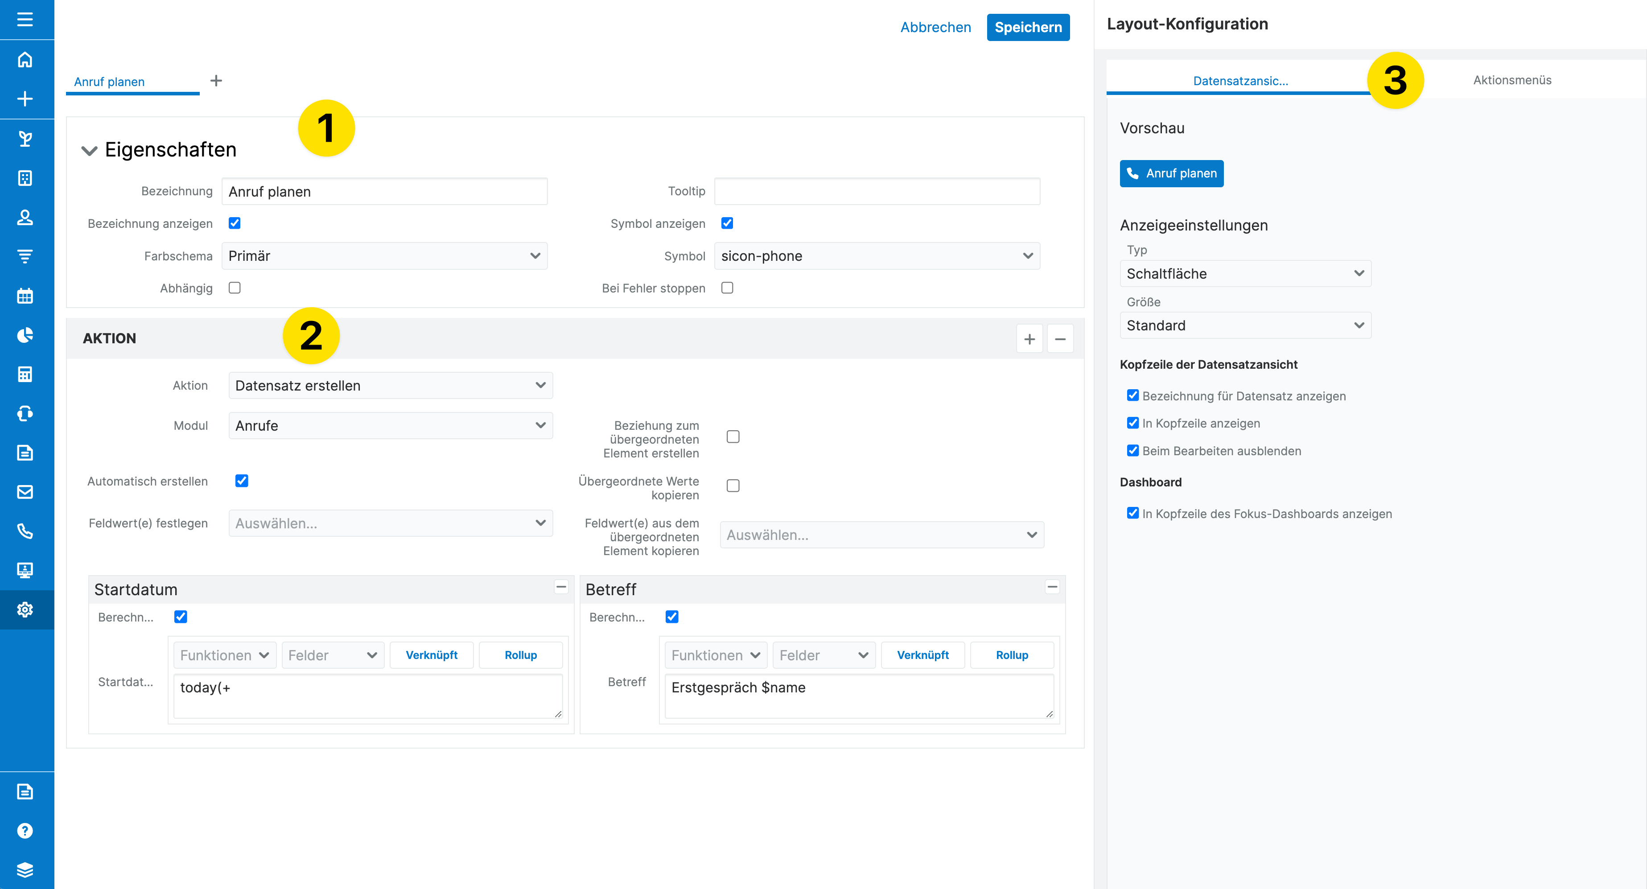Open the monitor Meetings icon in the sidebar
This screenshot has height=889, width=1647.
click(x=25, y=570)
